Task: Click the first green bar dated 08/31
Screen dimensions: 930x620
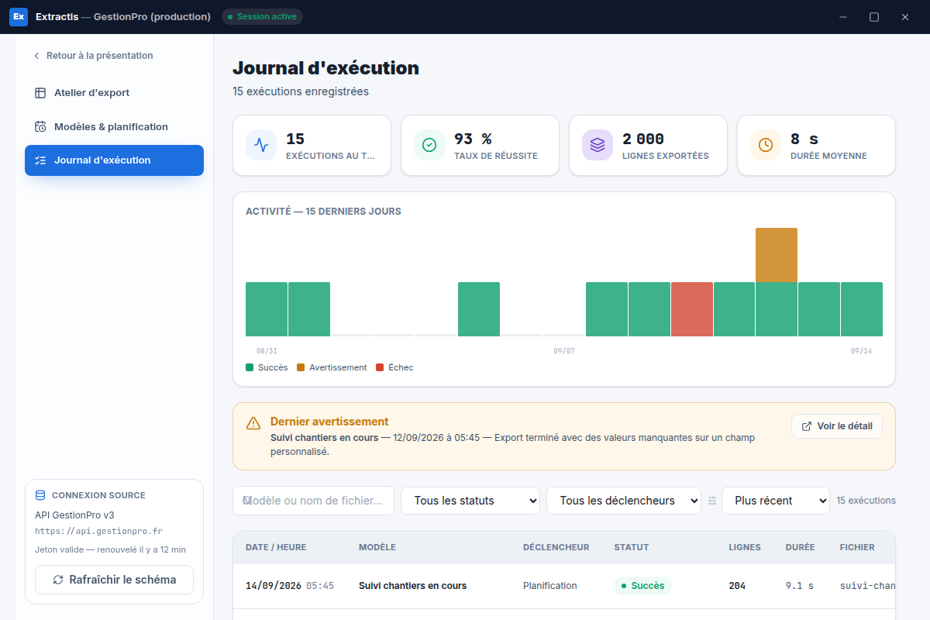Action: coord(267,309)
